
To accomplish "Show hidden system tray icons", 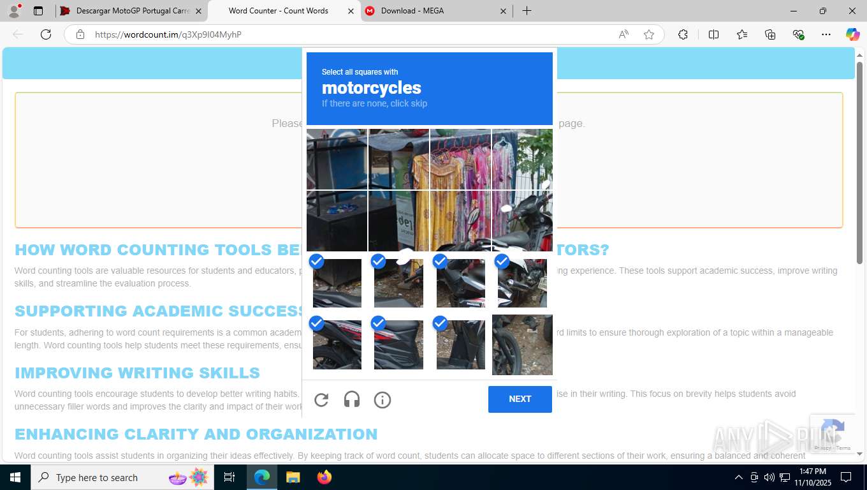I will [x=738, y=477].
